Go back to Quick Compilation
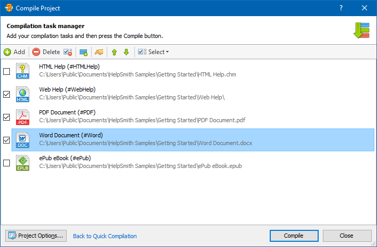Image resolution: width=377 pixels, height=247 pixels. 105,236
